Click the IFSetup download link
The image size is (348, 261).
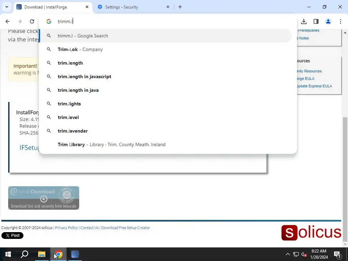pyautogui.click(x=29, y=147)
